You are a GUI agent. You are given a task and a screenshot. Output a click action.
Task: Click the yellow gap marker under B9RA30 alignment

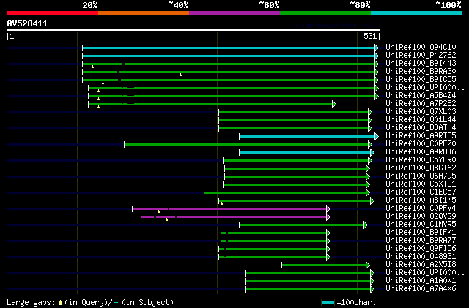[x=181, y=75]
